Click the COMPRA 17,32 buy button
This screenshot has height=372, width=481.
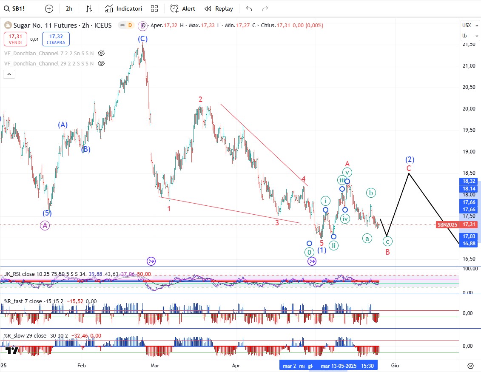56,39
